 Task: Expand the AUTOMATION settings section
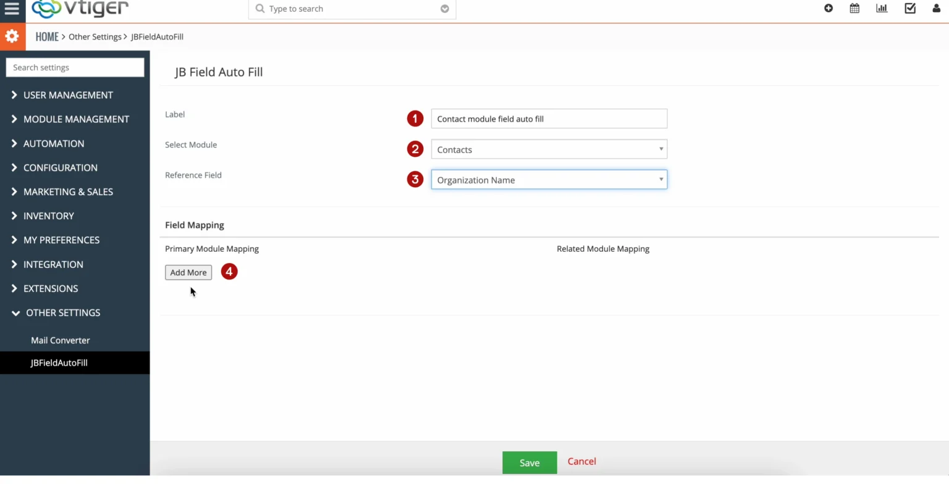tap(54, 143)
